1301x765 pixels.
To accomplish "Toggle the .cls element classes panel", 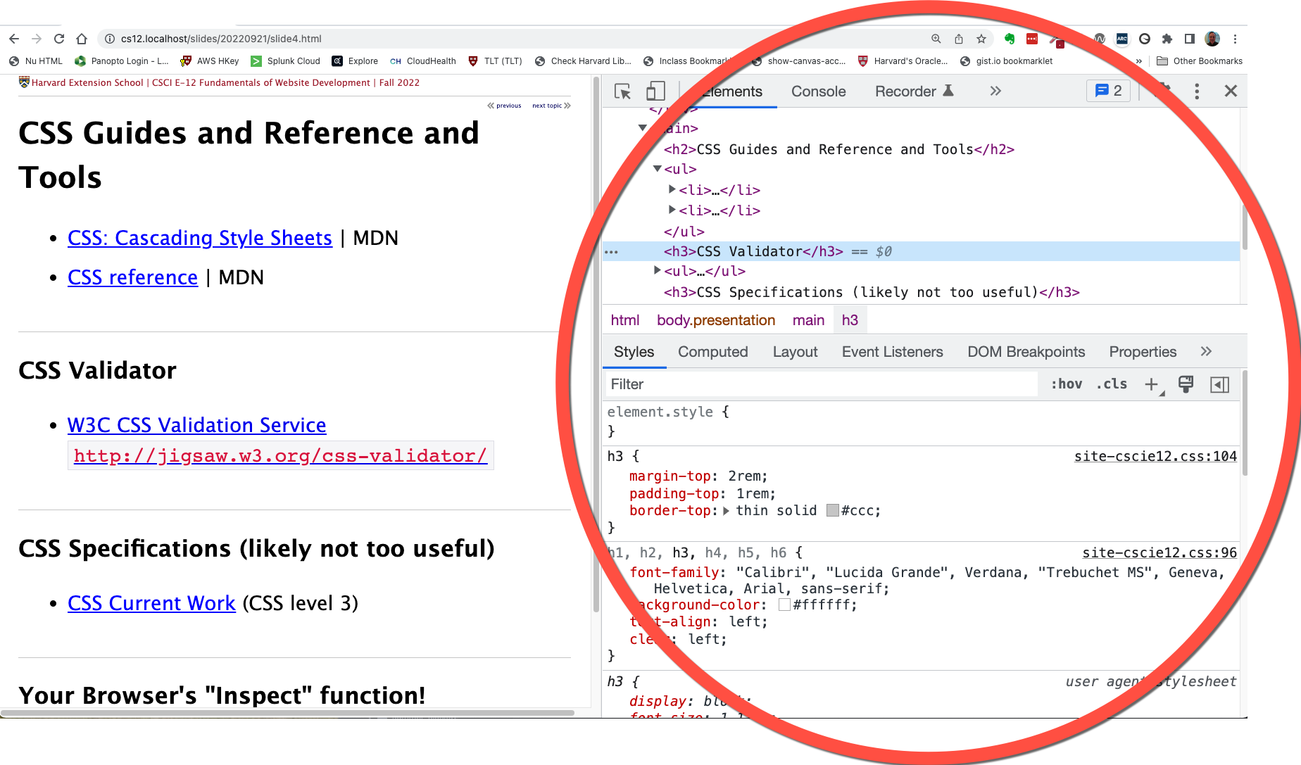I will [x=1112, y=384].
